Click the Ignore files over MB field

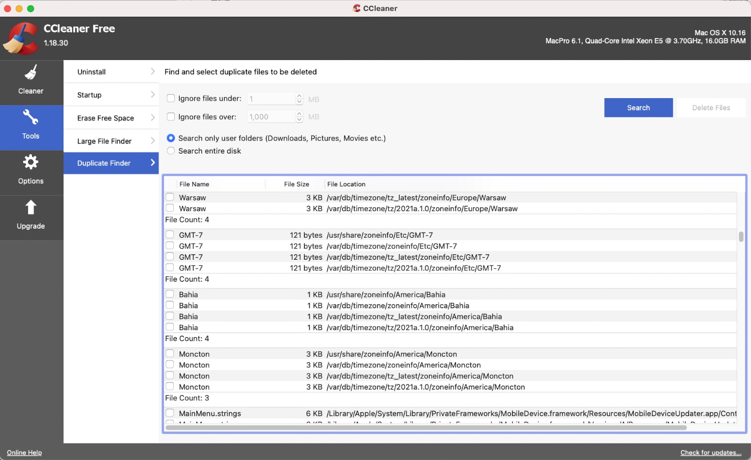(x=271, y=117)
